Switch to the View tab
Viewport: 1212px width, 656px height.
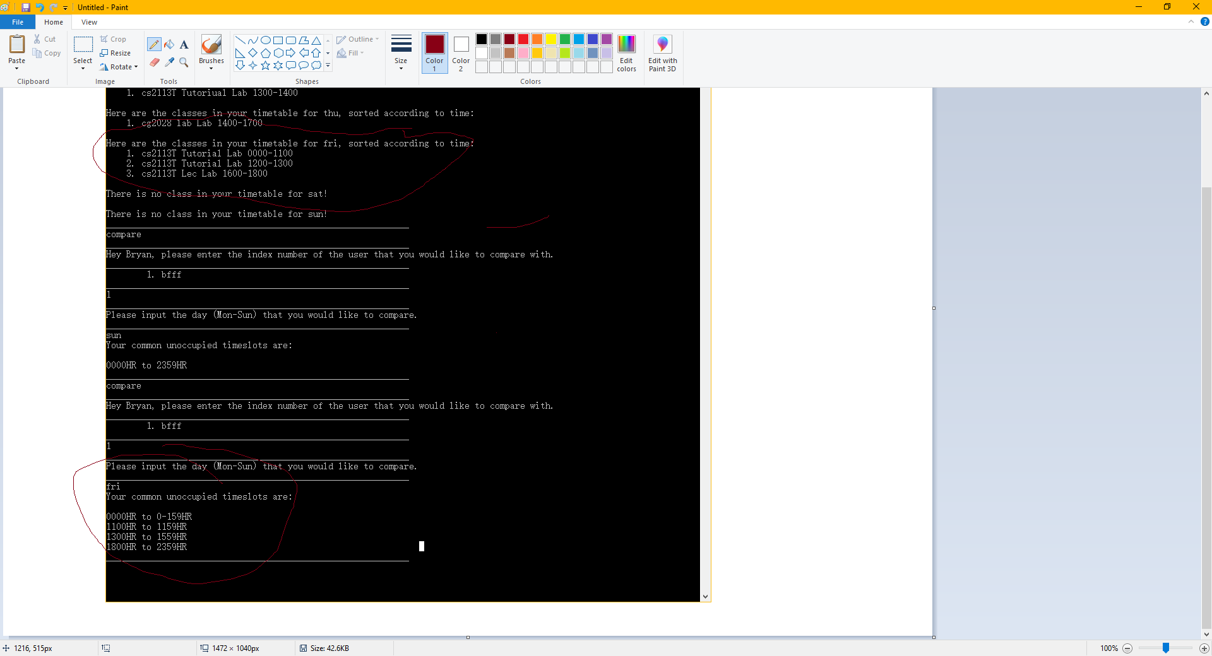pos(90,22)
